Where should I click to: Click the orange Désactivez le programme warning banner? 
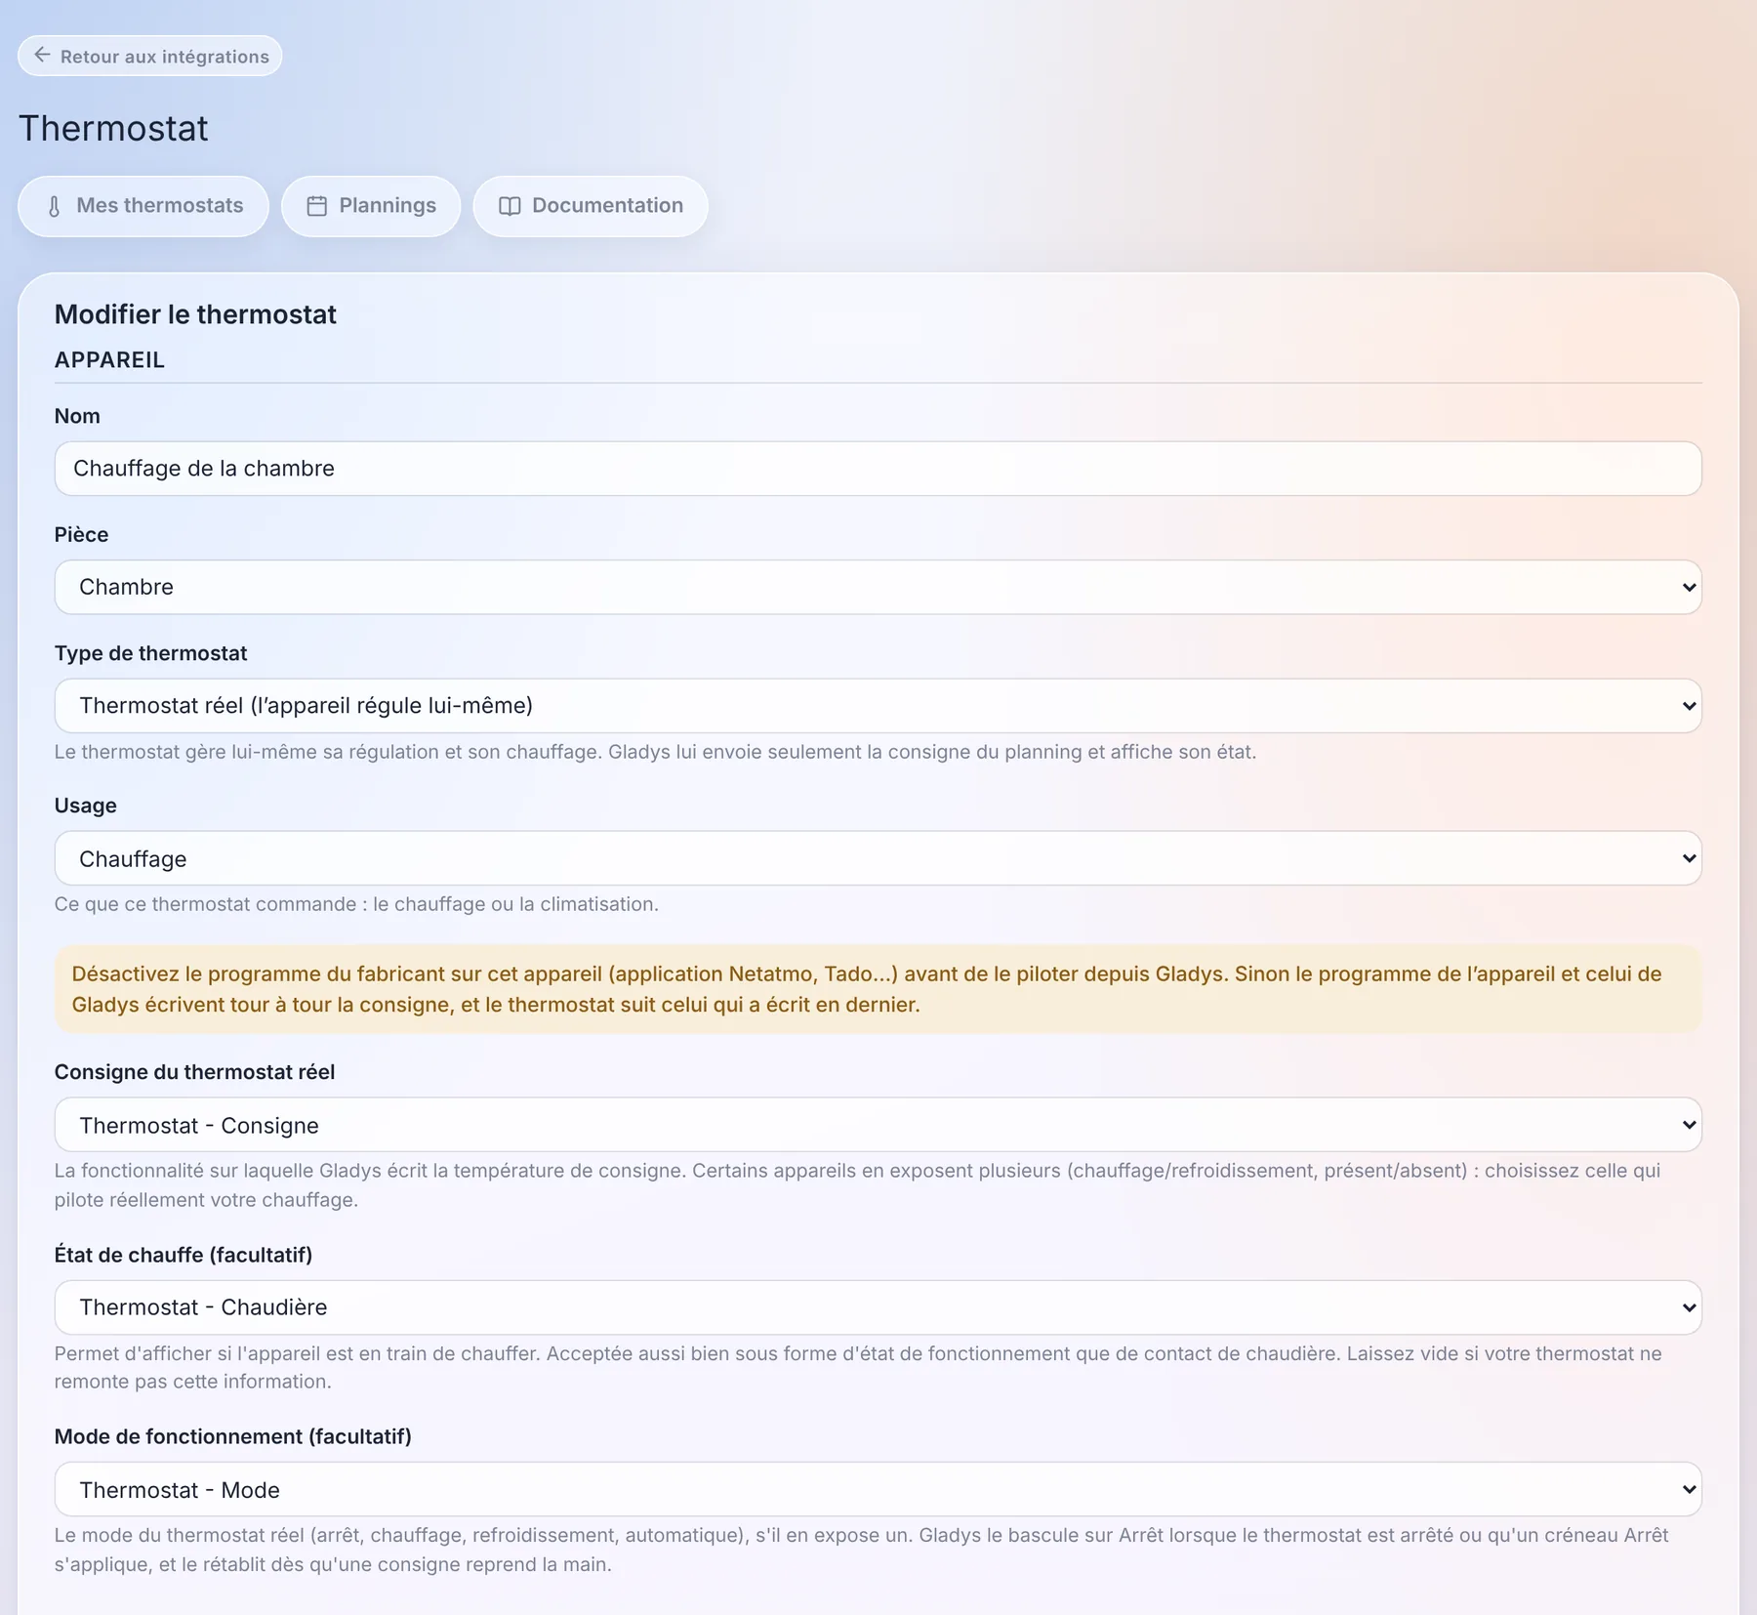(878, 989)
